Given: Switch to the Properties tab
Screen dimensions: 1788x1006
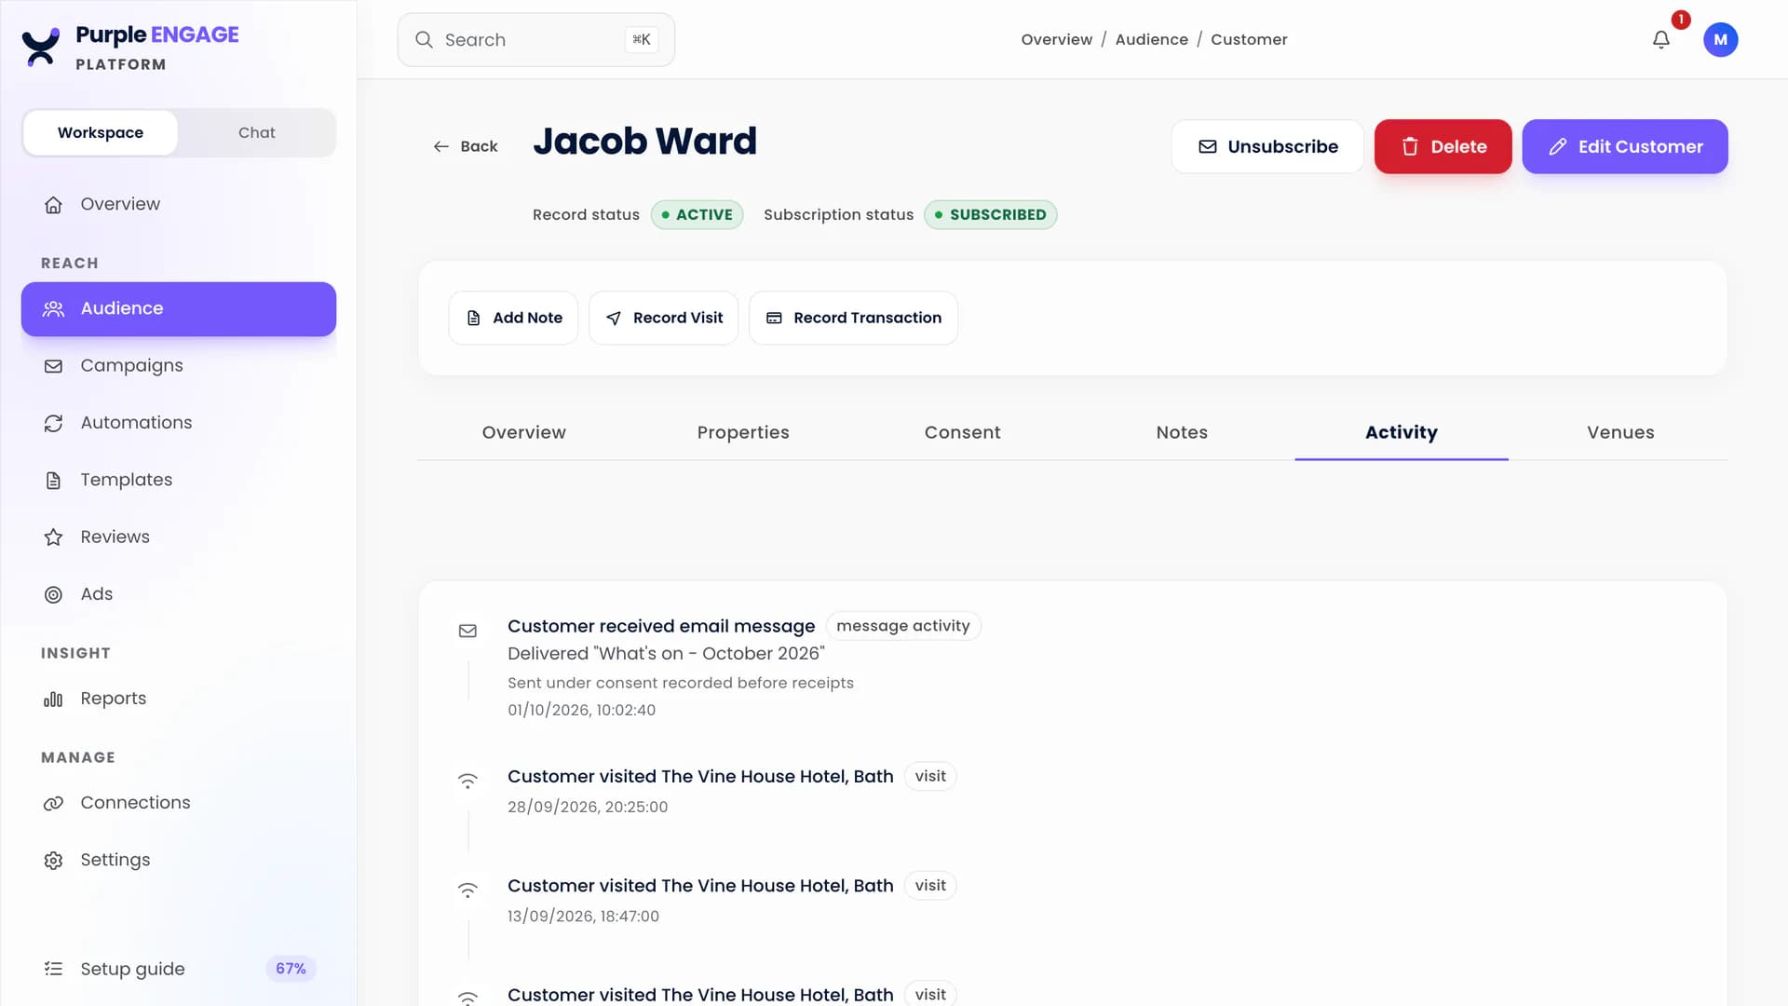Looking at the screenshot, I should 743,432.
